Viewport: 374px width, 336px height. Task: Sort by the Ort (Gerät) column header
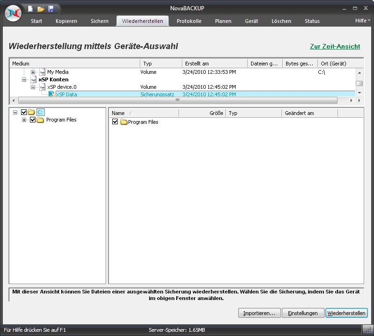pos(340,64)
